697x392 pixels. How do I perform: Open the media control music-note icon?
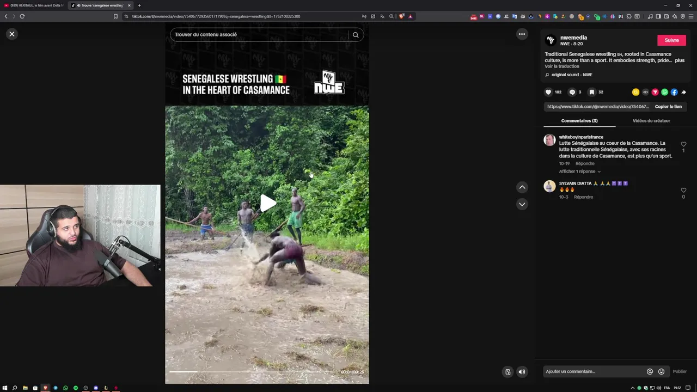click(x=650, y=16)
